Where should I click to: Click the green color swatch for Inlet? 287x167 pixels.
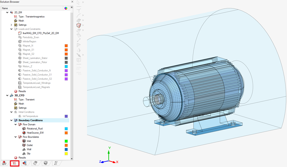(66, 141)
